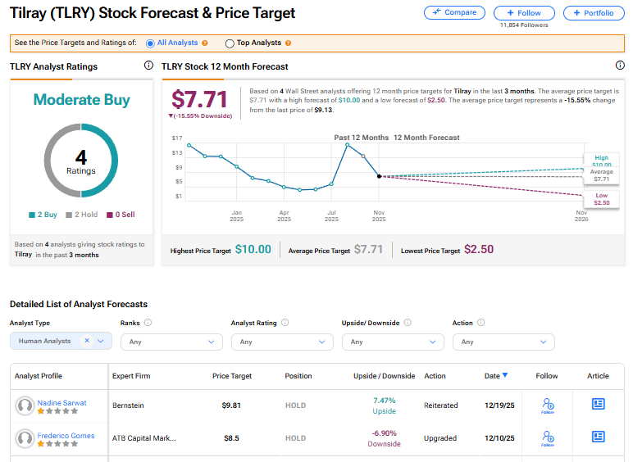Click help icon next to Top Analysts
Screen dimensions: 633x462
coord(288,43)
